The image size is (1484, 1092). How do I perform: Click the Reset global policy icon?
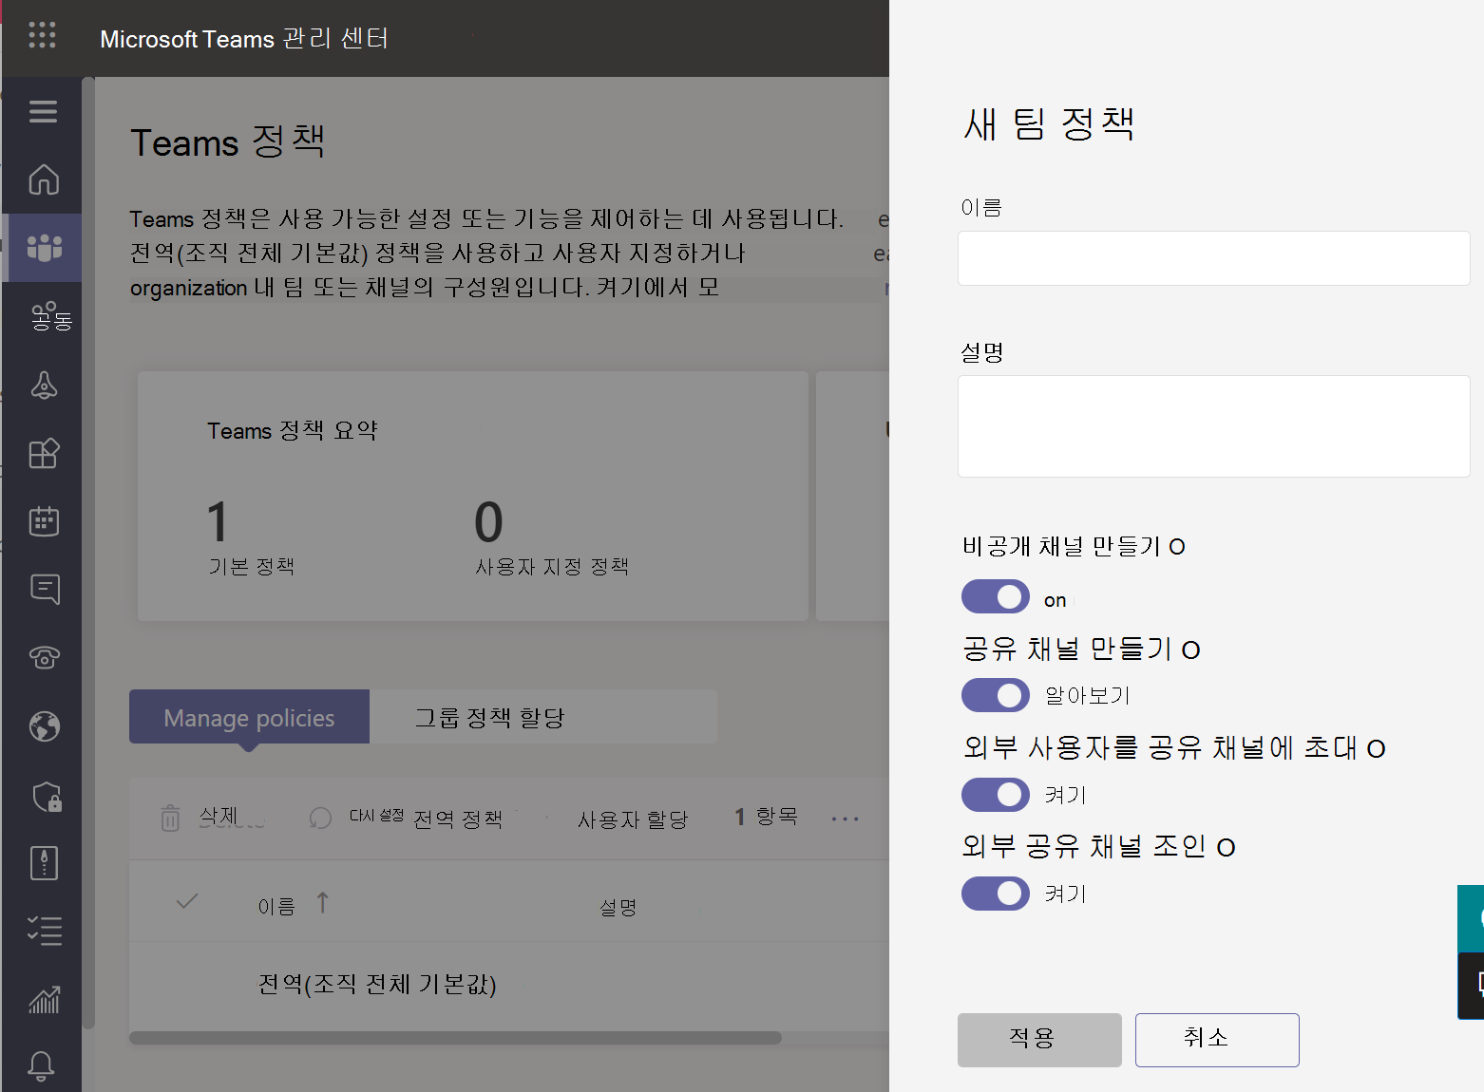321,818
